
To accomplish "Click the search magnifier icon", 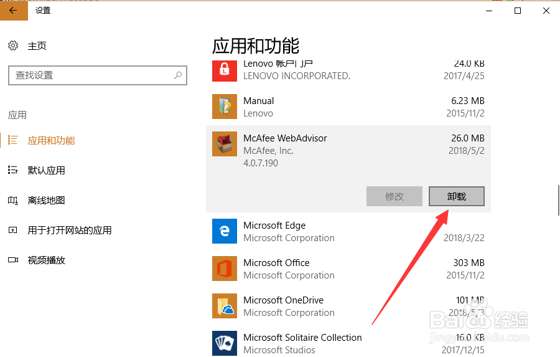I will 178,75.
